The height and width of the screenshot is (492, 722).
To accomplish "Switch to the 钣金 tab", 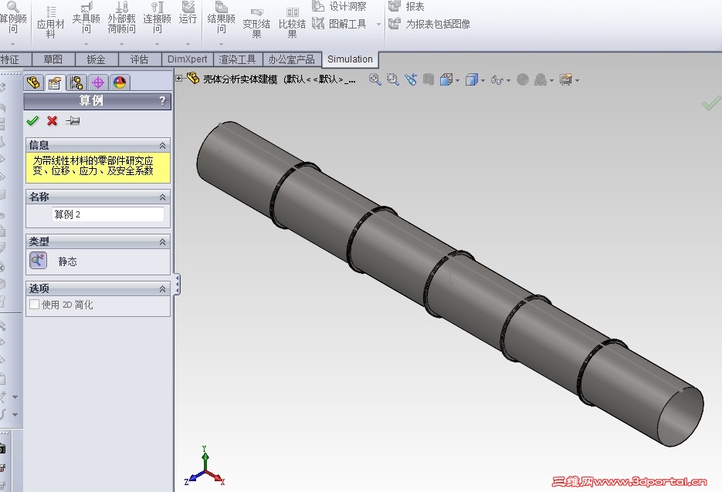I will click(x=97, y=59).
